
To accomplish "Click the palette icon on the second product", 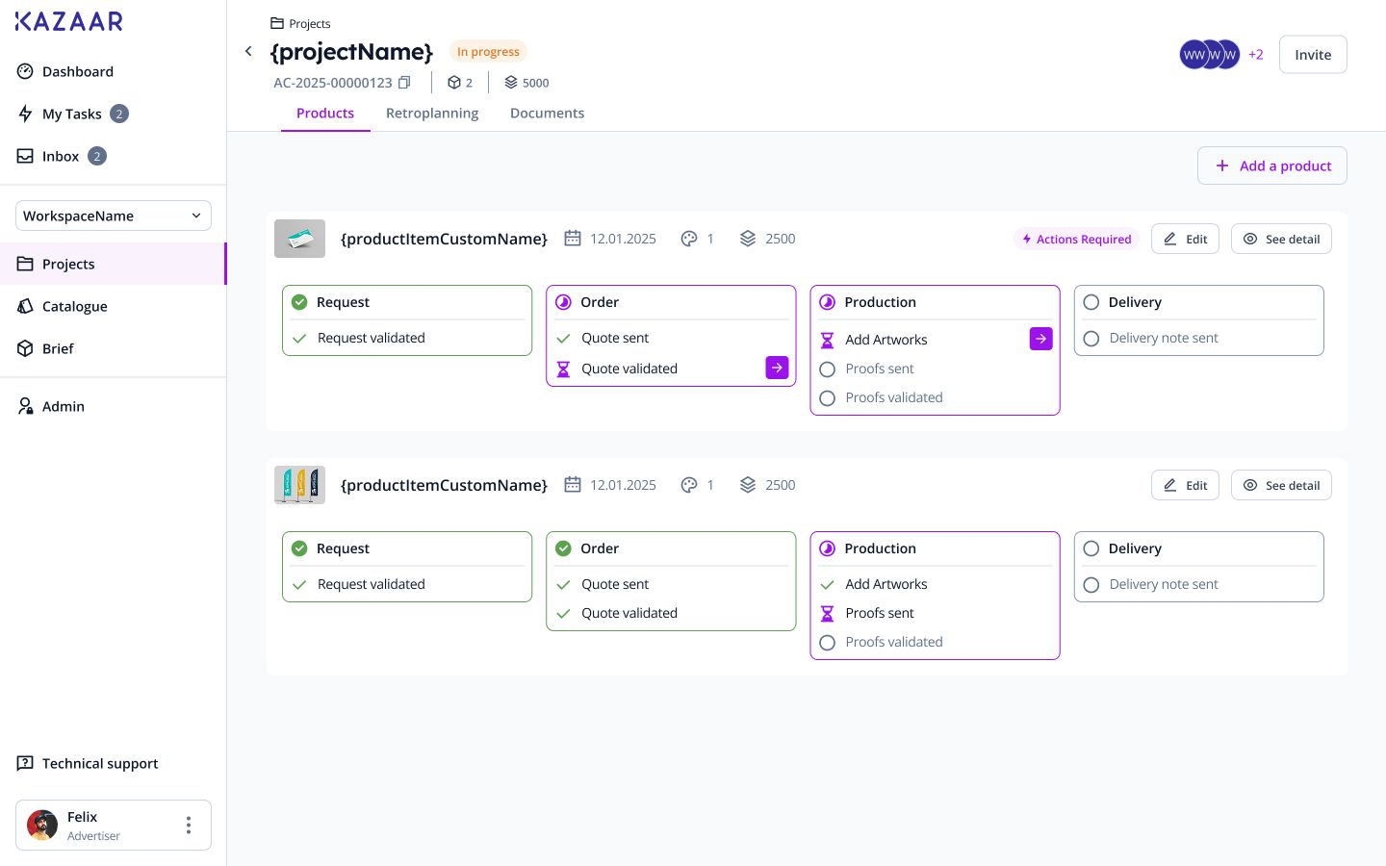I will click(689, 485).
